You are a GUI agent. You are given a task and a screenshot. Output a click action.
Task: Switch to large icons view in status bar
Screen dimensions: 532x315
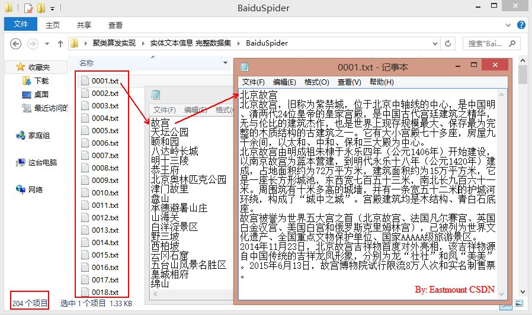pos(519,303)
